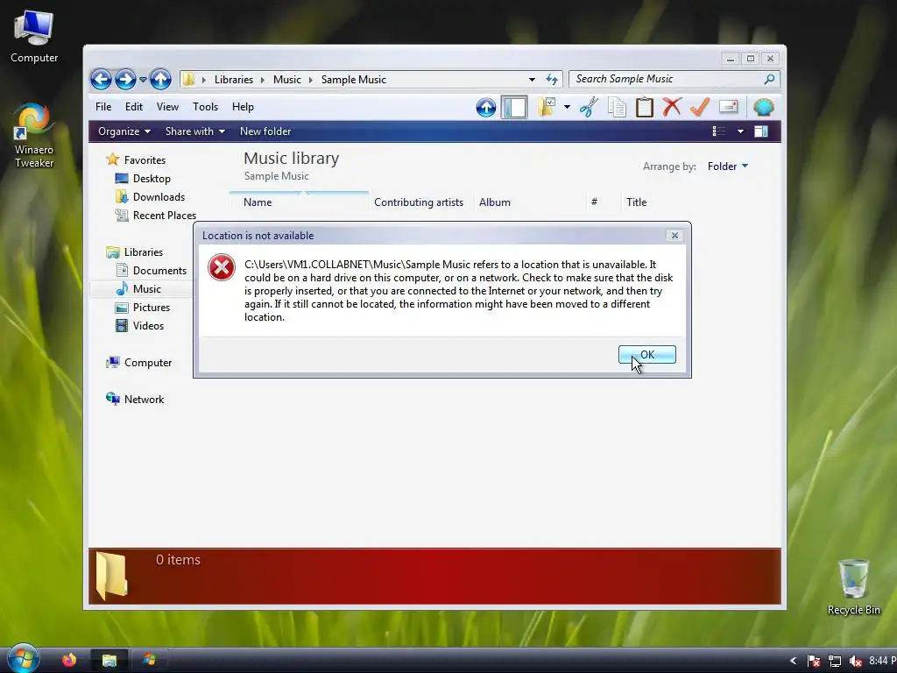Screen dimensions: 897x673
Task: Click the envelope Email icon
Action: (728, 107)
